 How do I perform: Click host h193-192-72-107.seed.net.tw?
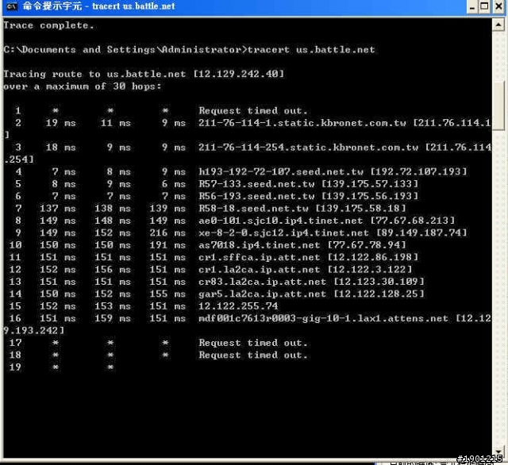point(281,171)
